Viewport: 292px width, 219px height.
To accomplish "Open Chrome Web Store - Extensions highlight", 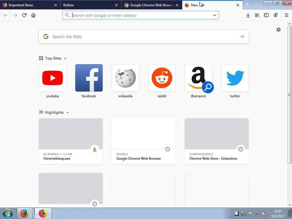I will [x=217, y=141].
